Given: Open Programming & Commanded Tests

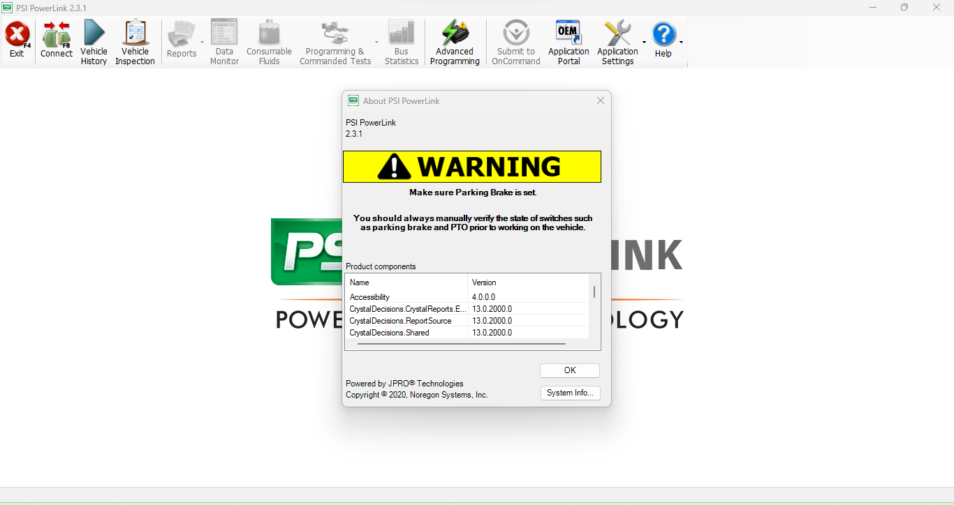Looking at the screenshot, I should (x=335, y=43).
